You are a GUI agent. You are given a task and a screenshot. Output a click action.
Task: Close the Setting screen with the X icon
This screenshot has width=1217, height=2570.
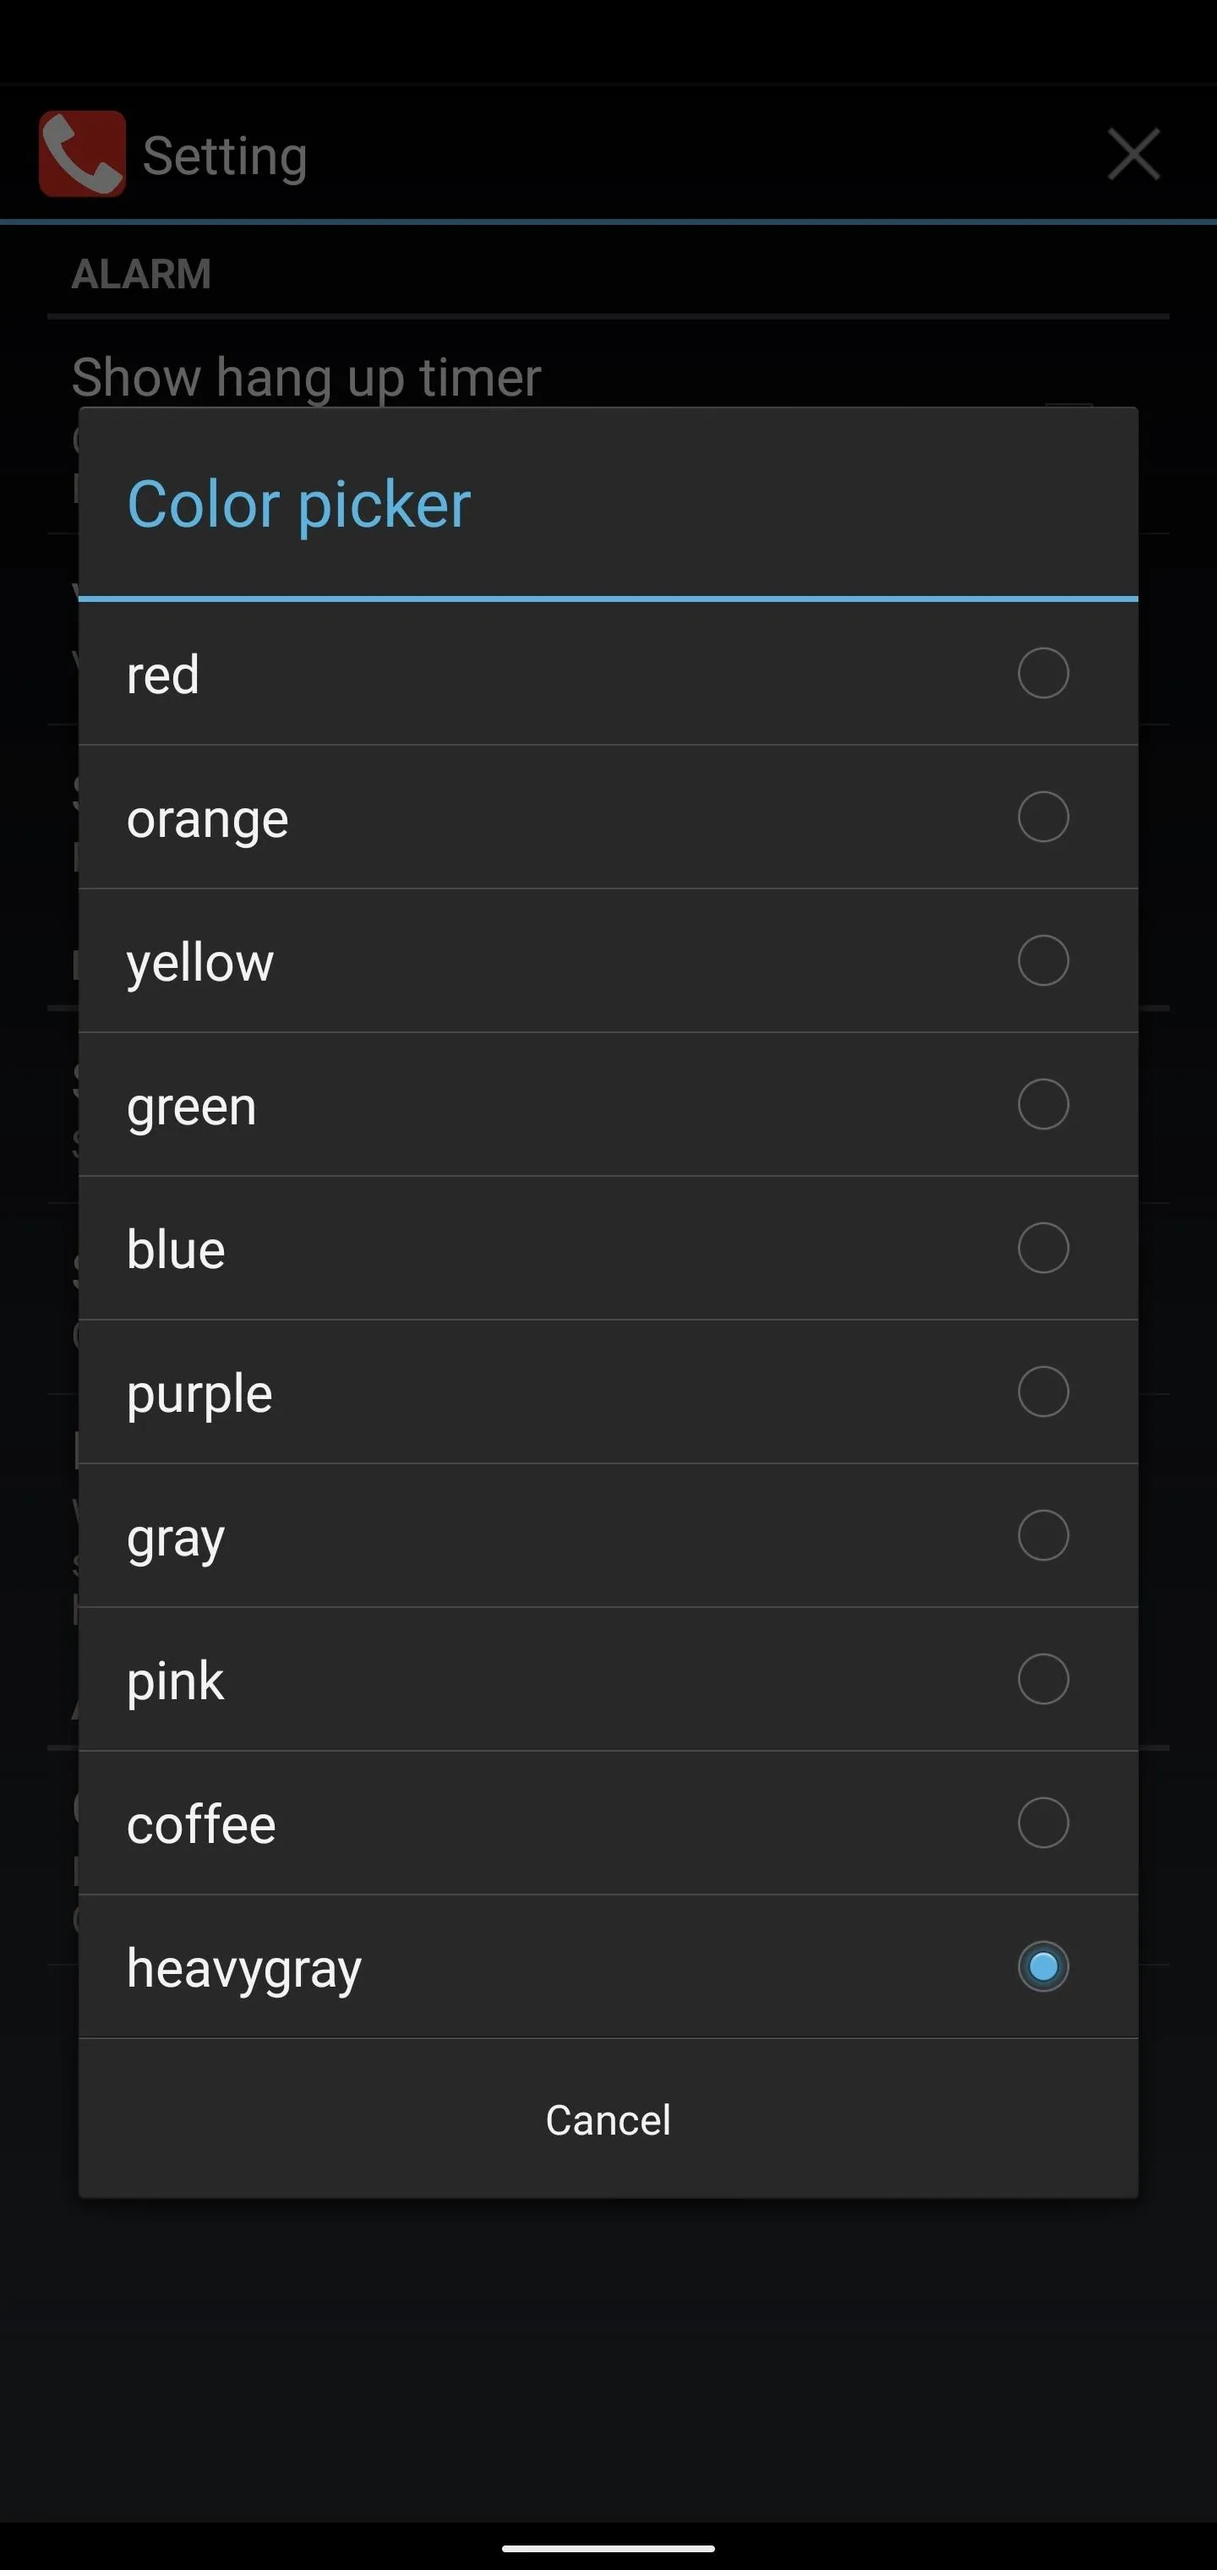(x=1134, y=155)
